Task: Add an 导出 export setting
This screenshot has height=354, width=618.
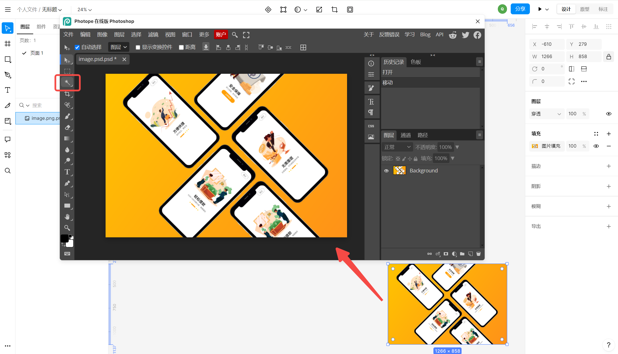Action: [609, 226]
